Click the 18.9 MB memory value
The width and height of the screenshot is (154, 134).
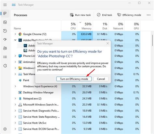point(87,111)
